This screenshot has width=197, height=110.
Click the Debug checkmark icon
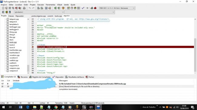(x=83, y=8)
